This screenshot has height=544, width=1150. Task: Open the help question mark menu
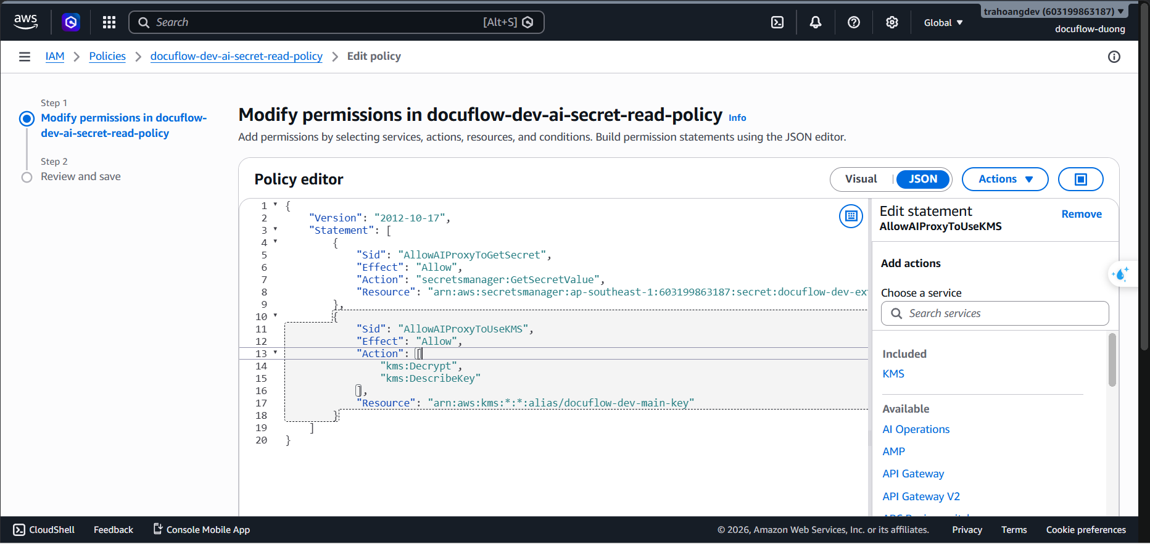tap(854, 23)
